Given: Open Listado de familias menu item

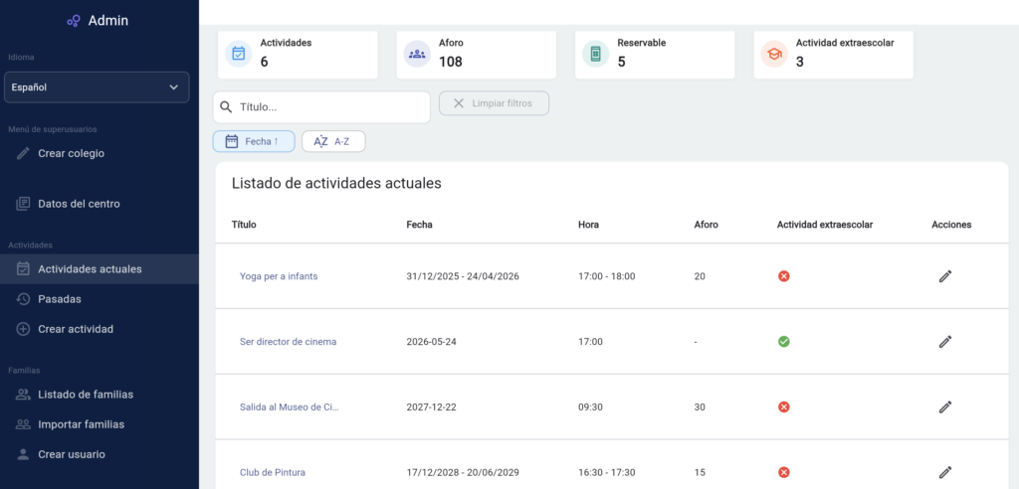Looking at the screenshot, I should click(86, 395).
